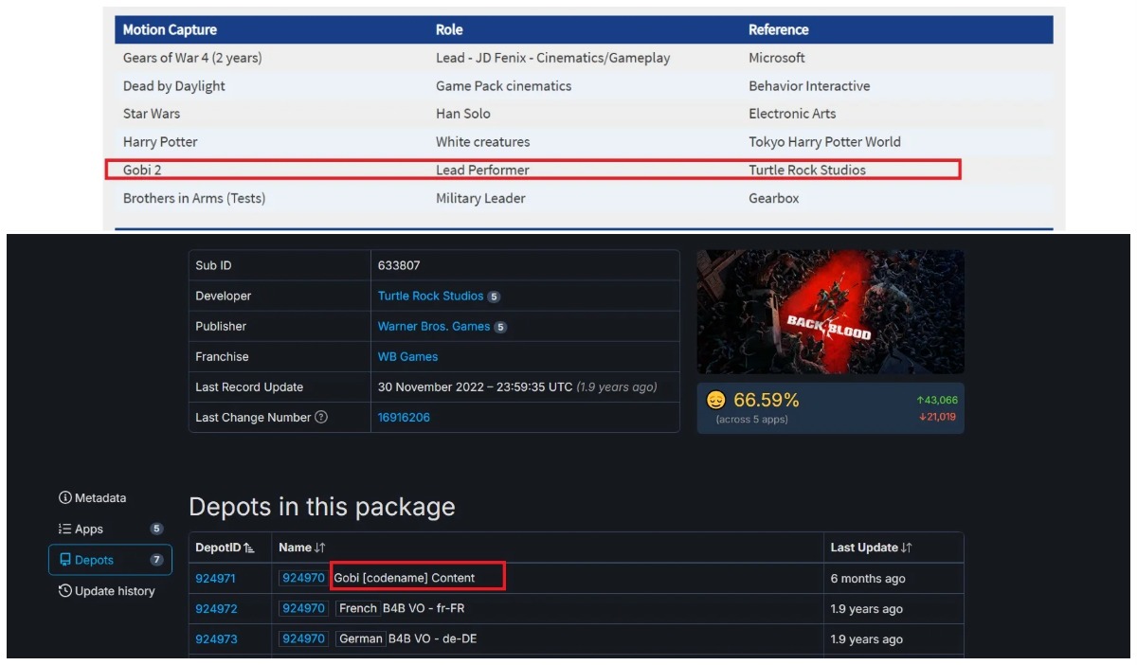Click the 'Gobi 2' table cell
The image size is (1137, 665).
[142, 171]
